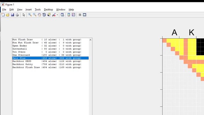Click the Link Plot toolbar icon

pyautogui.click(x=62, y=15)
